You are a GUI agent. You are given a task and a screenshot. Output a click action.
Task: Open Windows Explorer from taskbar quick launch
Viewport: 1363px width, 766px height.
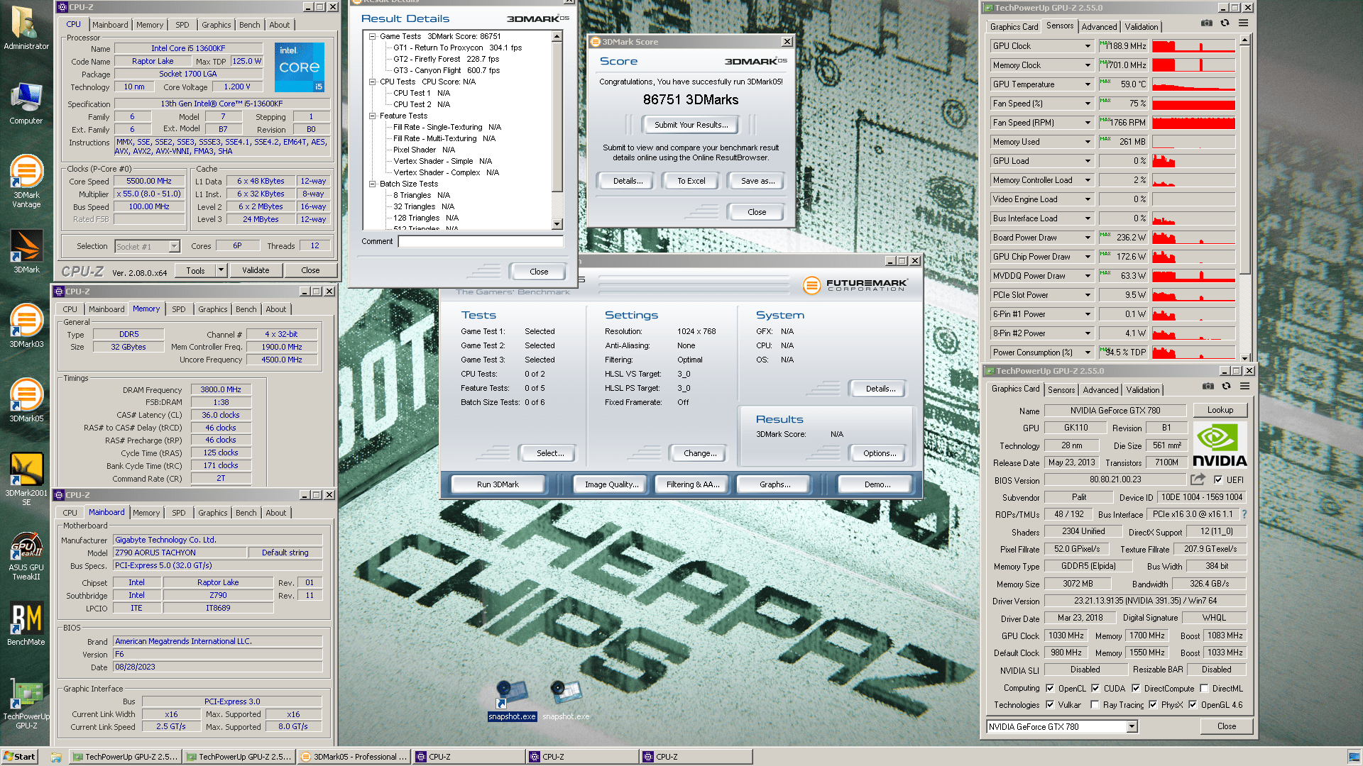pyautogui.click(x=56, y=757)
